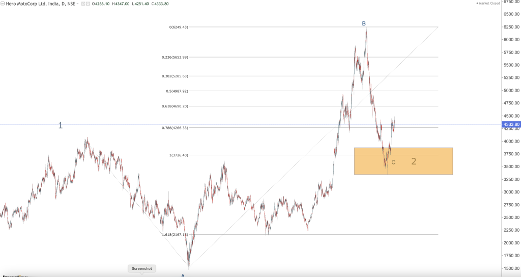The width and height of the screenshot is (521, 277).
Task: Collapse the chart legend box icon
Action: point(3,4)
